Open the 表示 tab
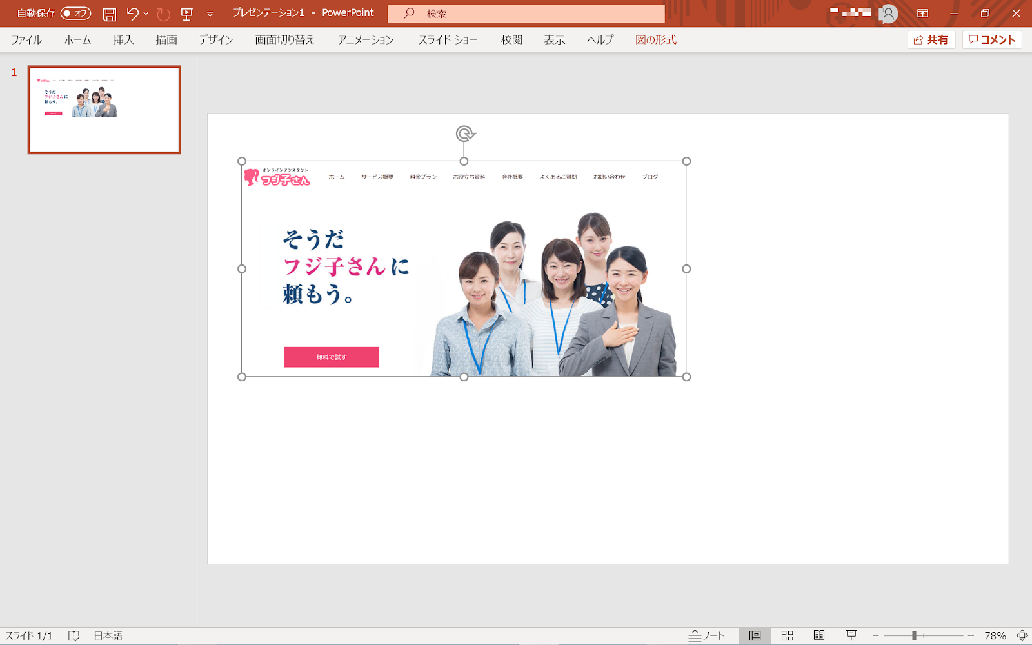 [x=555, y=40]
